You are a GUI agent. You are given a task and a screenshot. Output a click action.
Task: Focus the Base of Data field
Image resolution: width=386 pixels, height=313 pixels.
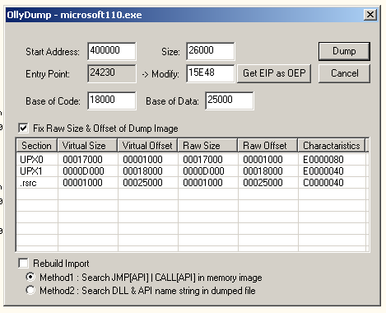tap(230, 100)
